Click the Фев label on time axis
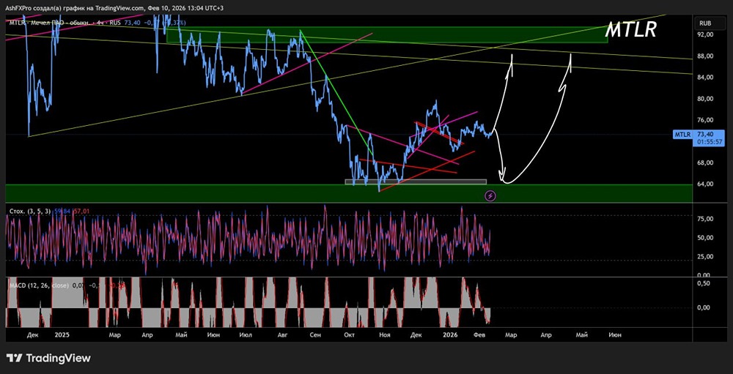733x374 pixels. [x=481, y=334]
